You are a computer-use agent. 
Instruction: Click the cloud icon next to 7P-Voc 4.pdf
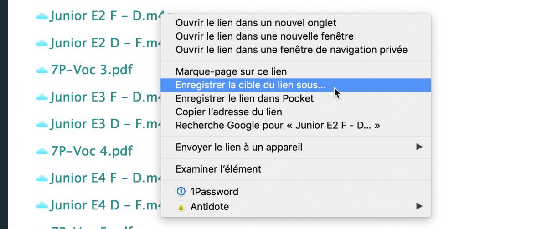coord(42,151)
